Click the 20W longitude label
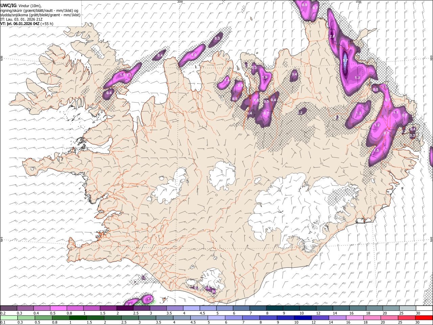 [x=180, y=2]
